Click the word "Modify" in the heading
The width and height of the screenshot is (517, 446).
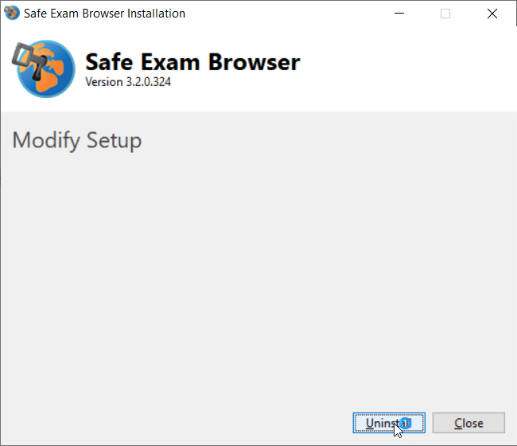46,141
